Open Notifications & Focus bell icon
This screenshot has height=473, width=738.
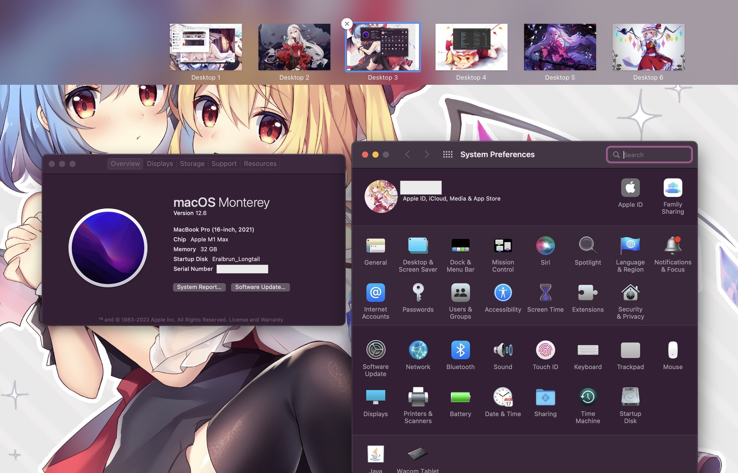click(672, 245)
